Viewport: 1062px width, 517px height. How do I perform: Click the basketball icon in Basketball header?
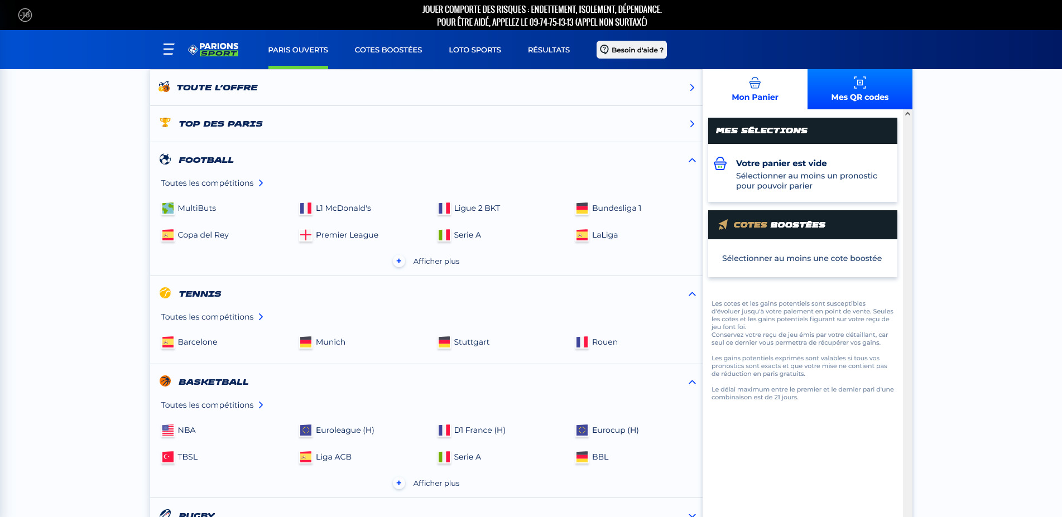coord(165,381)
